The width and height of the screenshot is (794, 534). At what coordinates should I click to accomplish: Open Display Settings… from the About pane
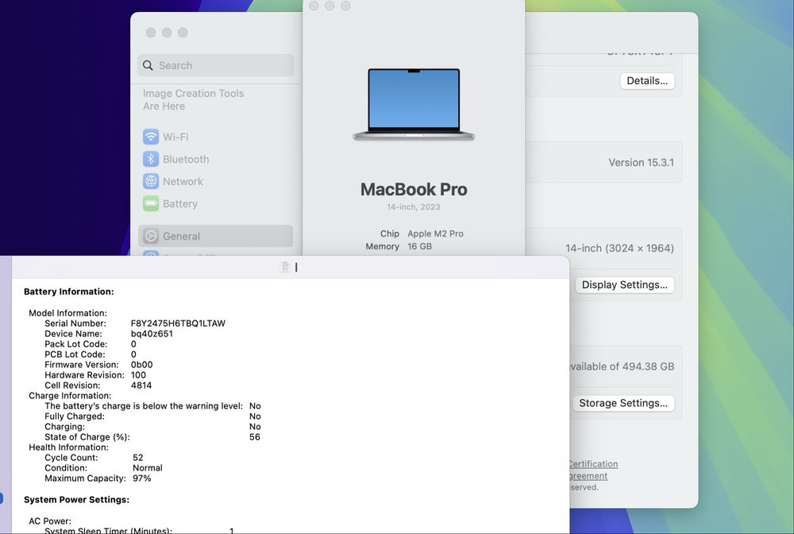click(x=624, y=285)
